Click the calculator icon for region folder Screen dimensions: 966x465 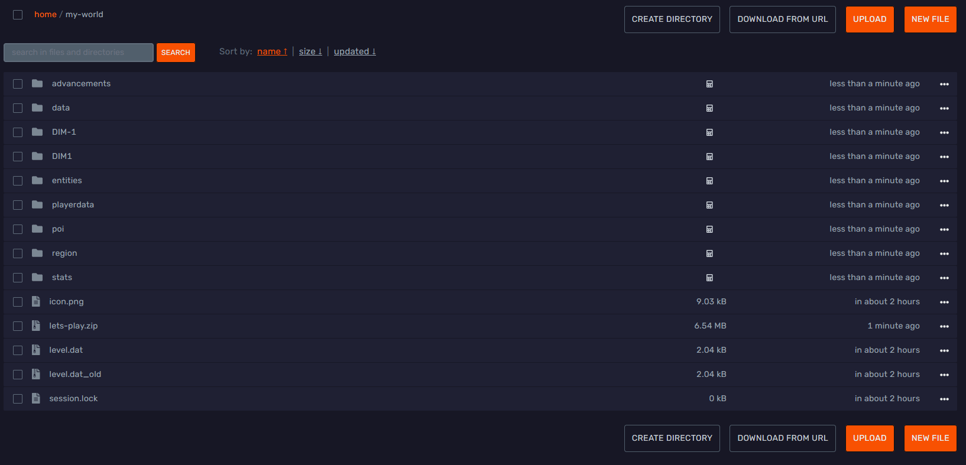tap(709, 253)
